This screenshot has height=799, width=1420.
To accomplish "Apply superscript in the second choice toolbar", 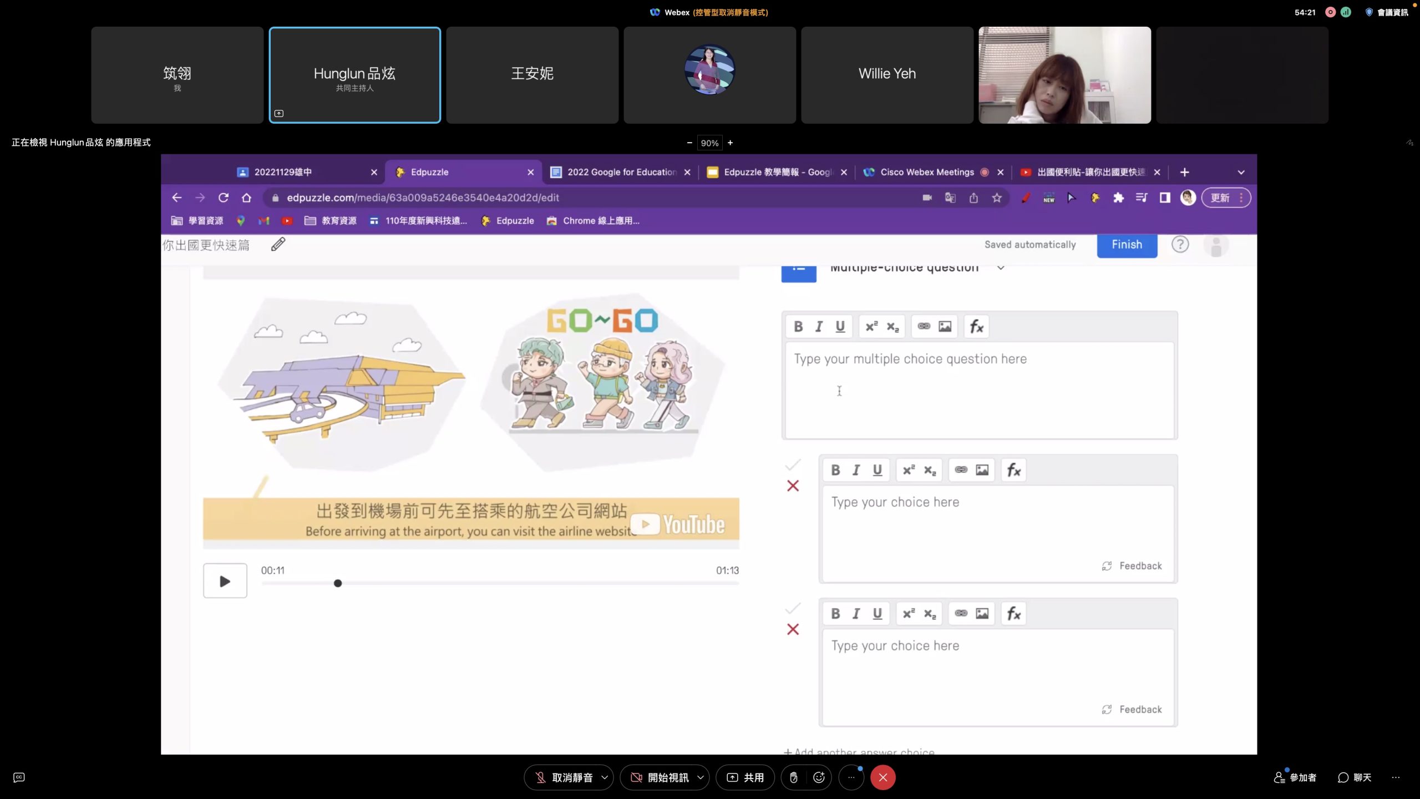I will 909,614.
